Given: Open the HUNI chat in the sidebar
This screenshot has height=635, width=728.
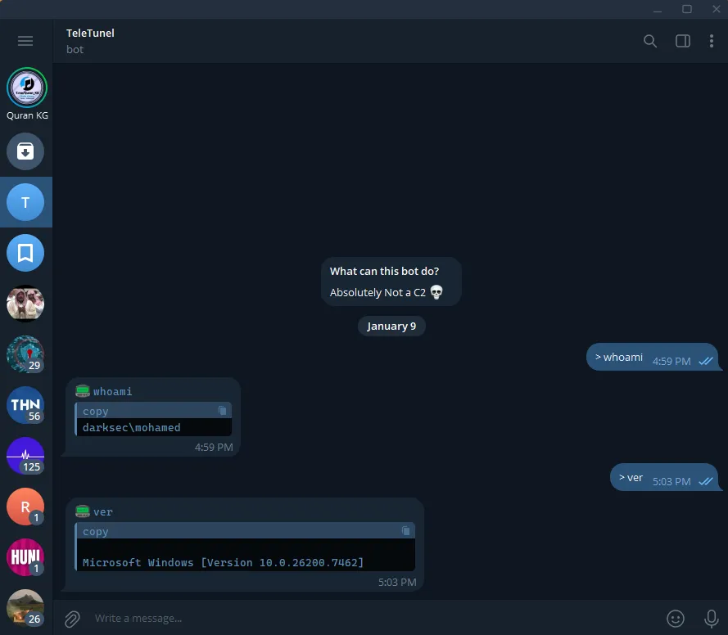Looking at the screenshot, I should pos(25,557).
